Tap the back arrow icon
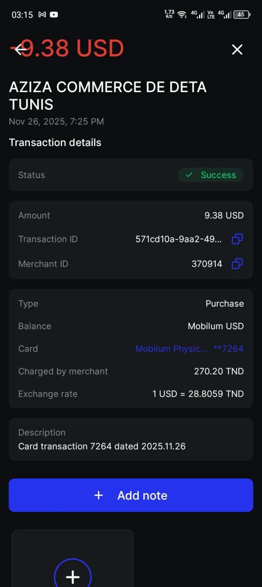This screenshot has width=262, height=587. [20, 49]
